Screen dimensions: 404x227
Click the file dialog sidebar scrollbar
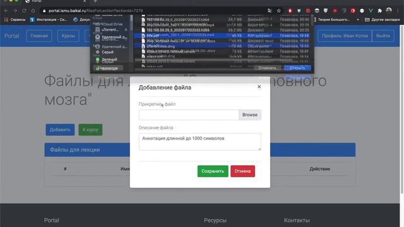[132, 23]
